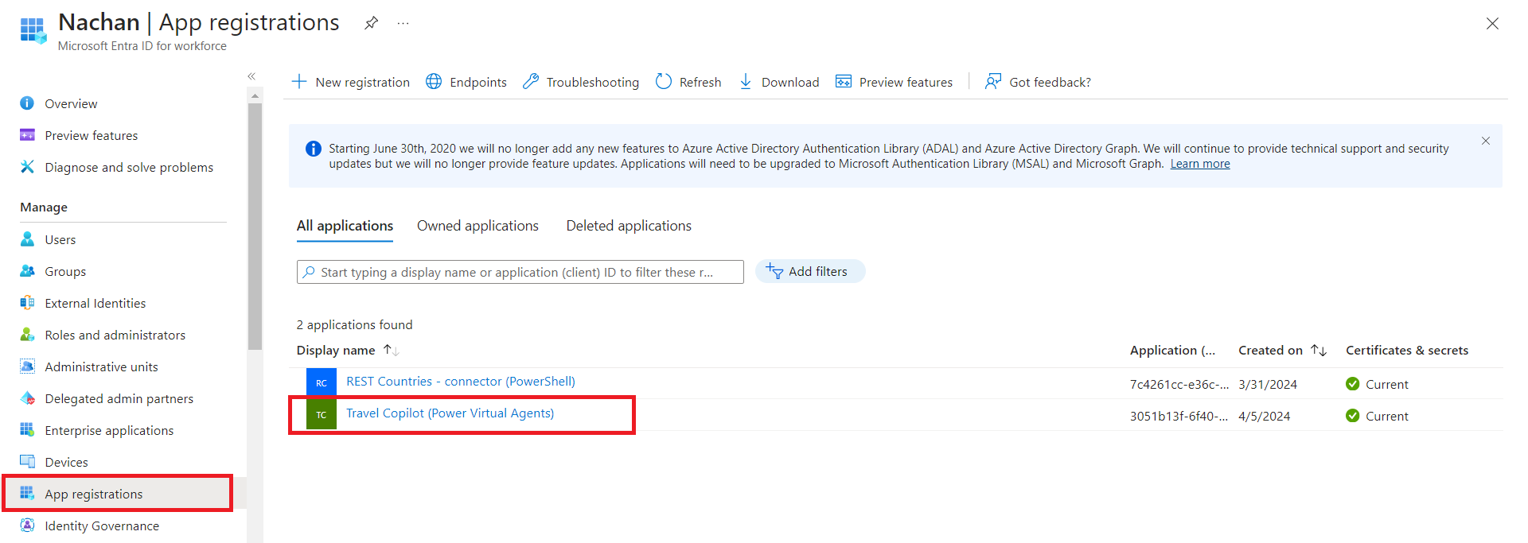Collapse the left navigation sidebar
Screen dimensions: 1528x543
(251, 76)
